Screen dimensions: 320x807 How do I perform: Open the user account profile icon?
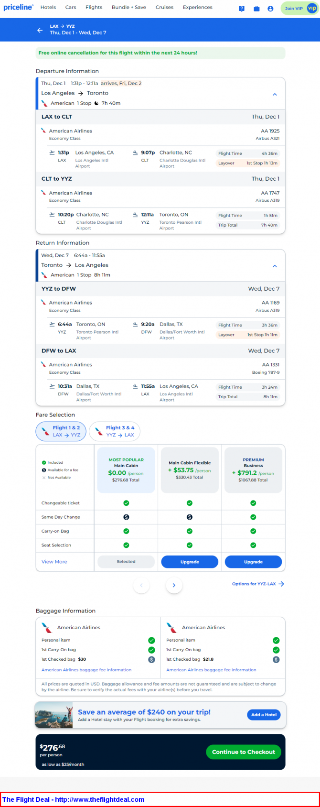click(270, 9)
